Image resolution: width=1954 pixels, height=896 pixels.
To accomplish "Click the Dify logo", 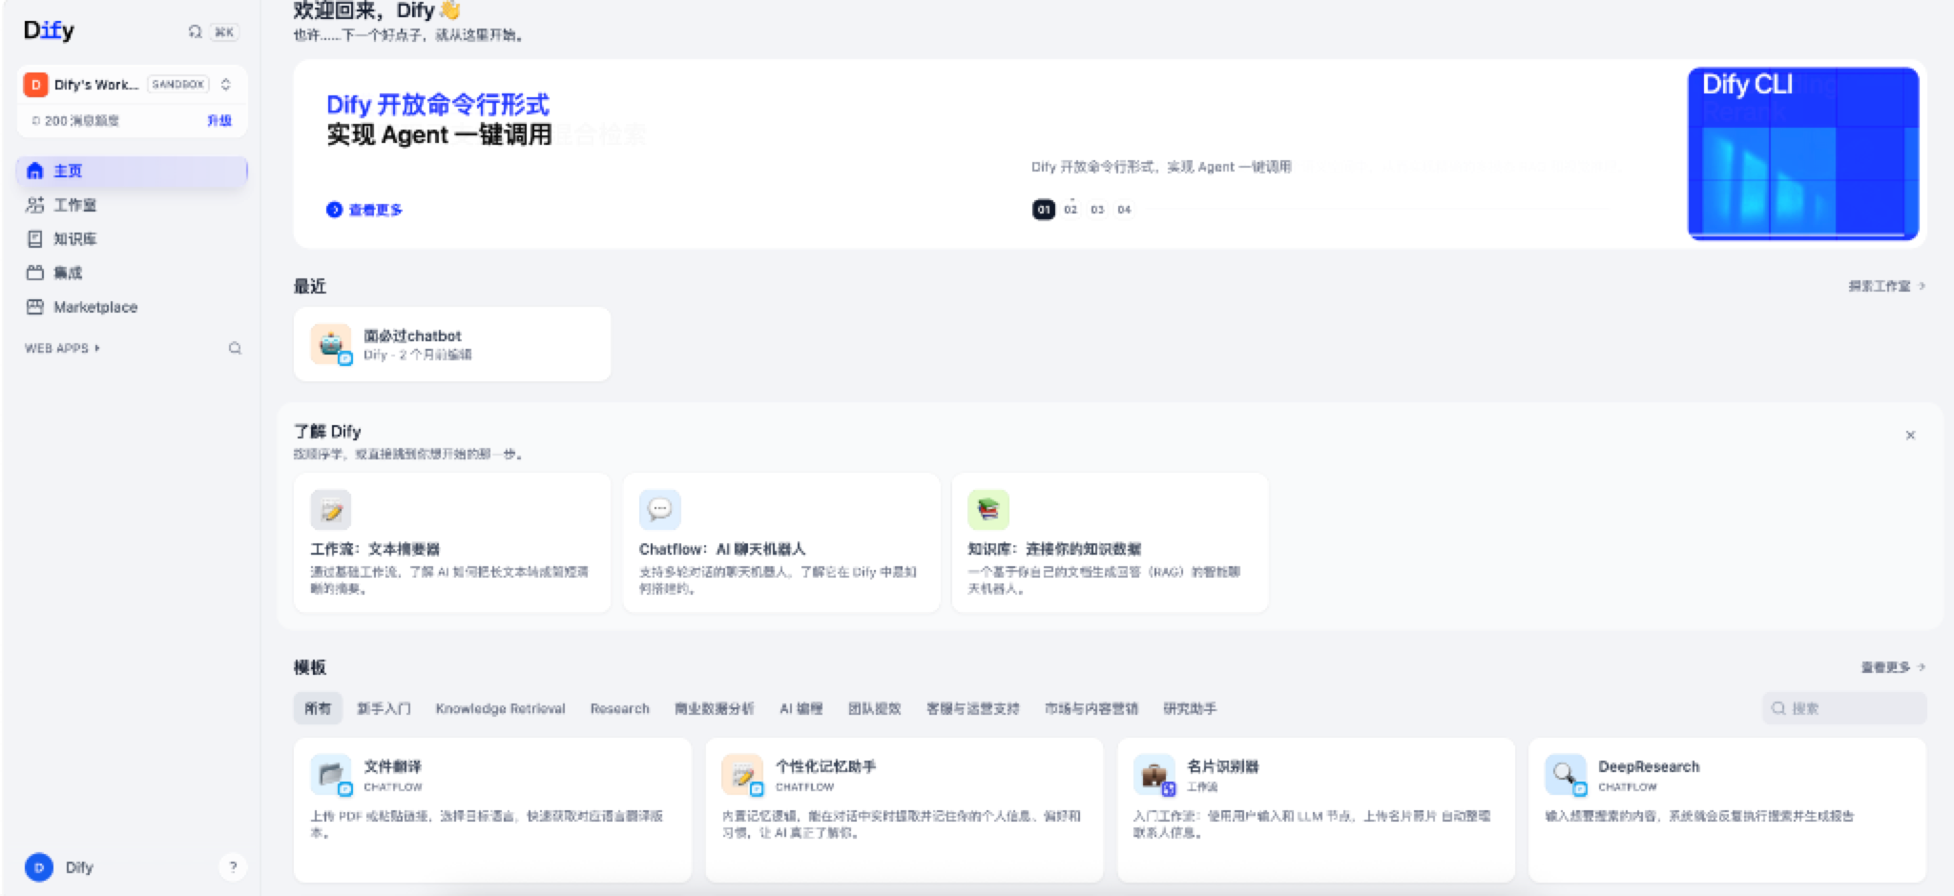I will point(49,31).
